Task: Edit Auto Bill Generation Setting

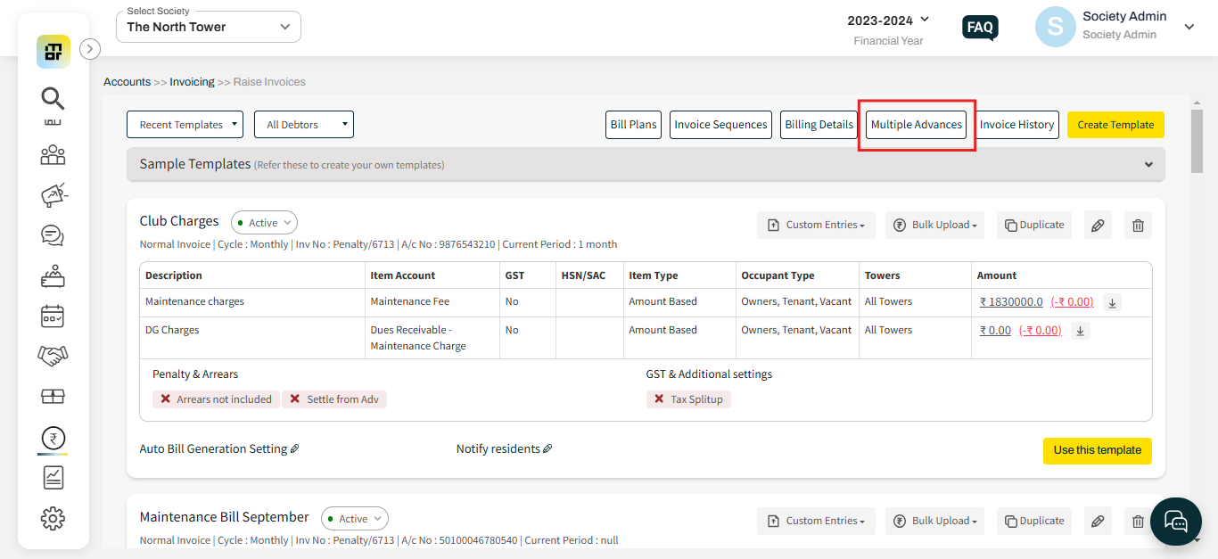Action: tap(294, 448)
